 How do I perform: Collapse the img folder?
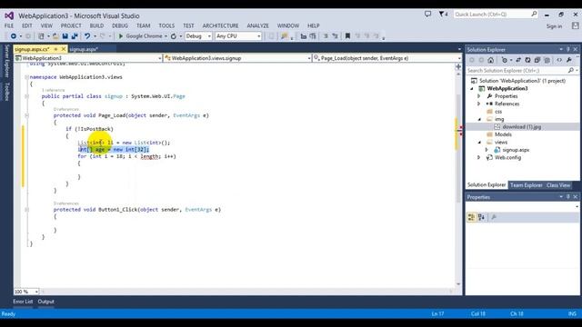(479, 119)
